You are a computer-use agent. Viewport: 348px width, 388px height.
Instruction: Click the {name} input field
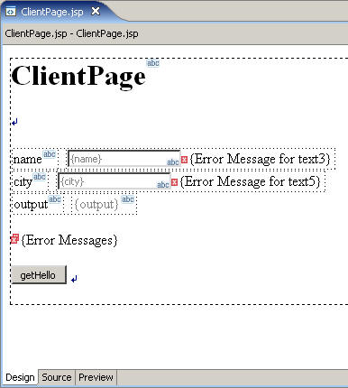(124, 159)
